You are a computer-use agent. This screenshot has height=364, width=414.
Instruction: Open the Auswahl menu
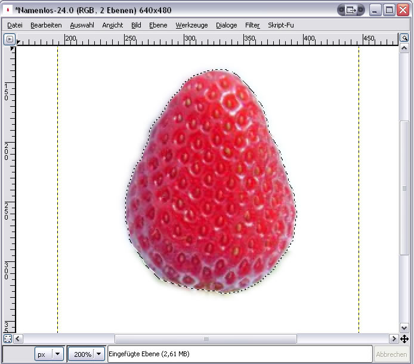(82, 25)
